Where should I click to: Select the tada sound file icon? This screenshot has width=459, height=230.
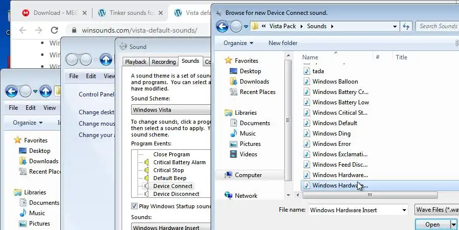tap(307, 71)
